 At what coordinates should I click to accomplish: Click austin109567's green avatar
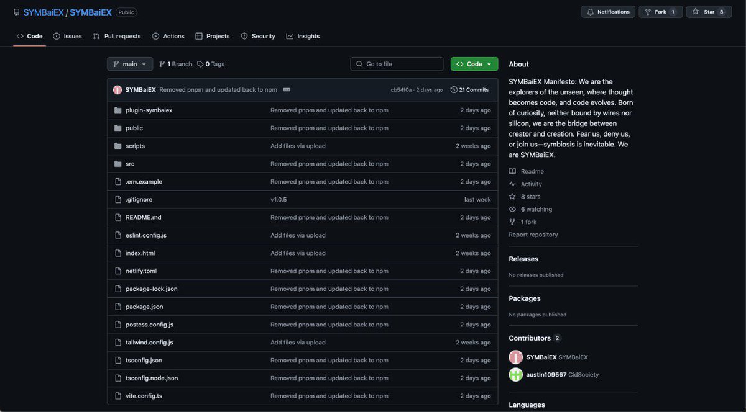[x=515, y=375]
